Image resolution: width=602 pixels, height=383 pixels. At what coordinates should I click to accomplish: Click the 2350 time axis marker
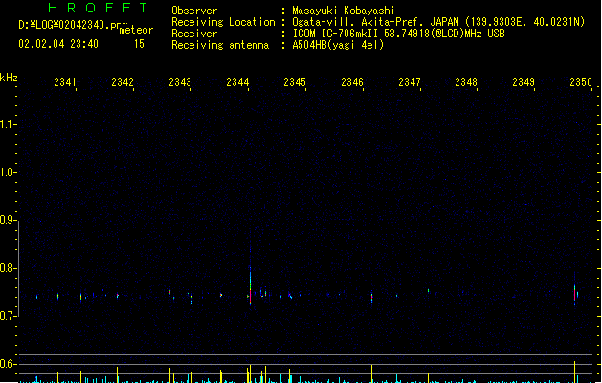click(x=581, y=82)
